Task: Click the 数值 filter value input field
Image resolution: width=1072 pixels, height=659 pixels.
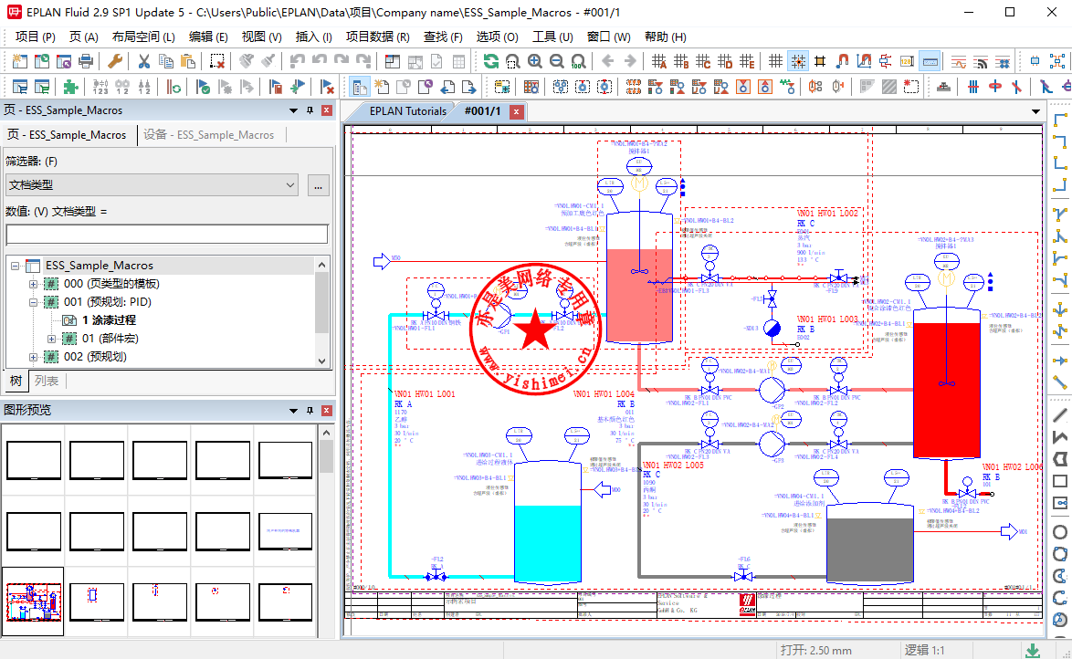Action: click(x=167, y=234)
